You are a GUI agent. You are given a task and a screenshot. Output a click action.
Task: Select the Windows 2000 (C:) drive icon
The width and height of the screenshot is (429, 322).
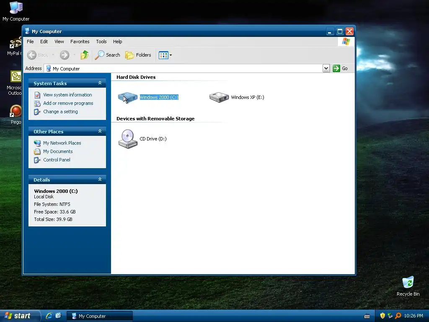(x=127, y=97)
